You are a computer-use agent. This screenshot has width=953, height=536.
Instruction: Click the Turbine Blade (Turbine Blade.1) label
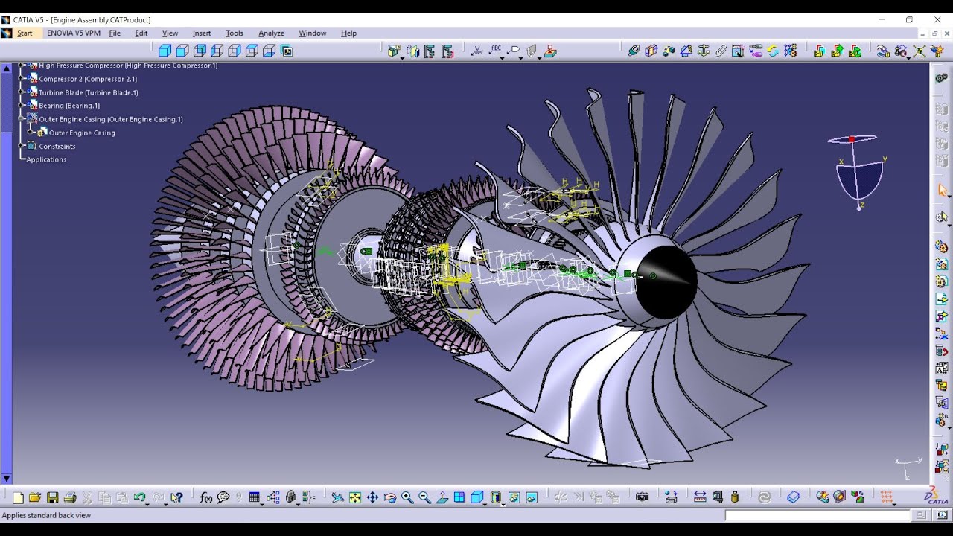89,92
